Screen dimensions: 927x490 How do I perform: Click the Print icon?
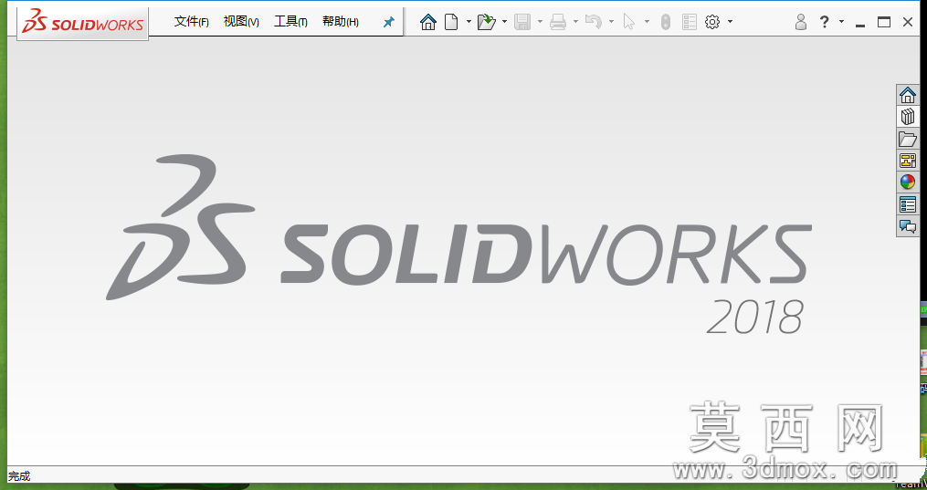tap(557, 23)
